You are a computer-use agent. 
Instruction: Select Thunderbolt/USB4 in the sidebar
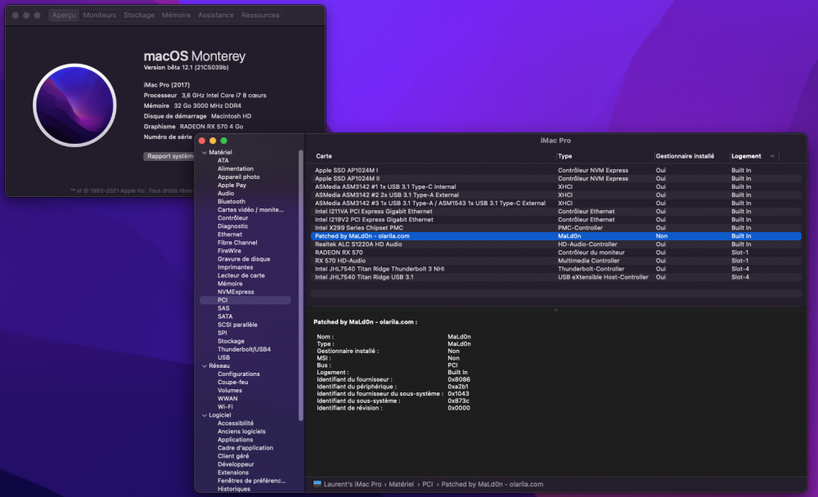click(x=244, y=349)
